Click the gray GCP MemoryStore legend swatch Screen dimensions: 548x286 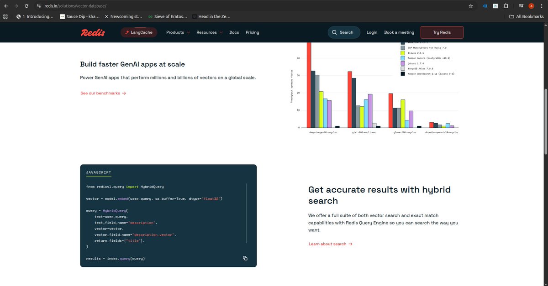pos(403,47)
